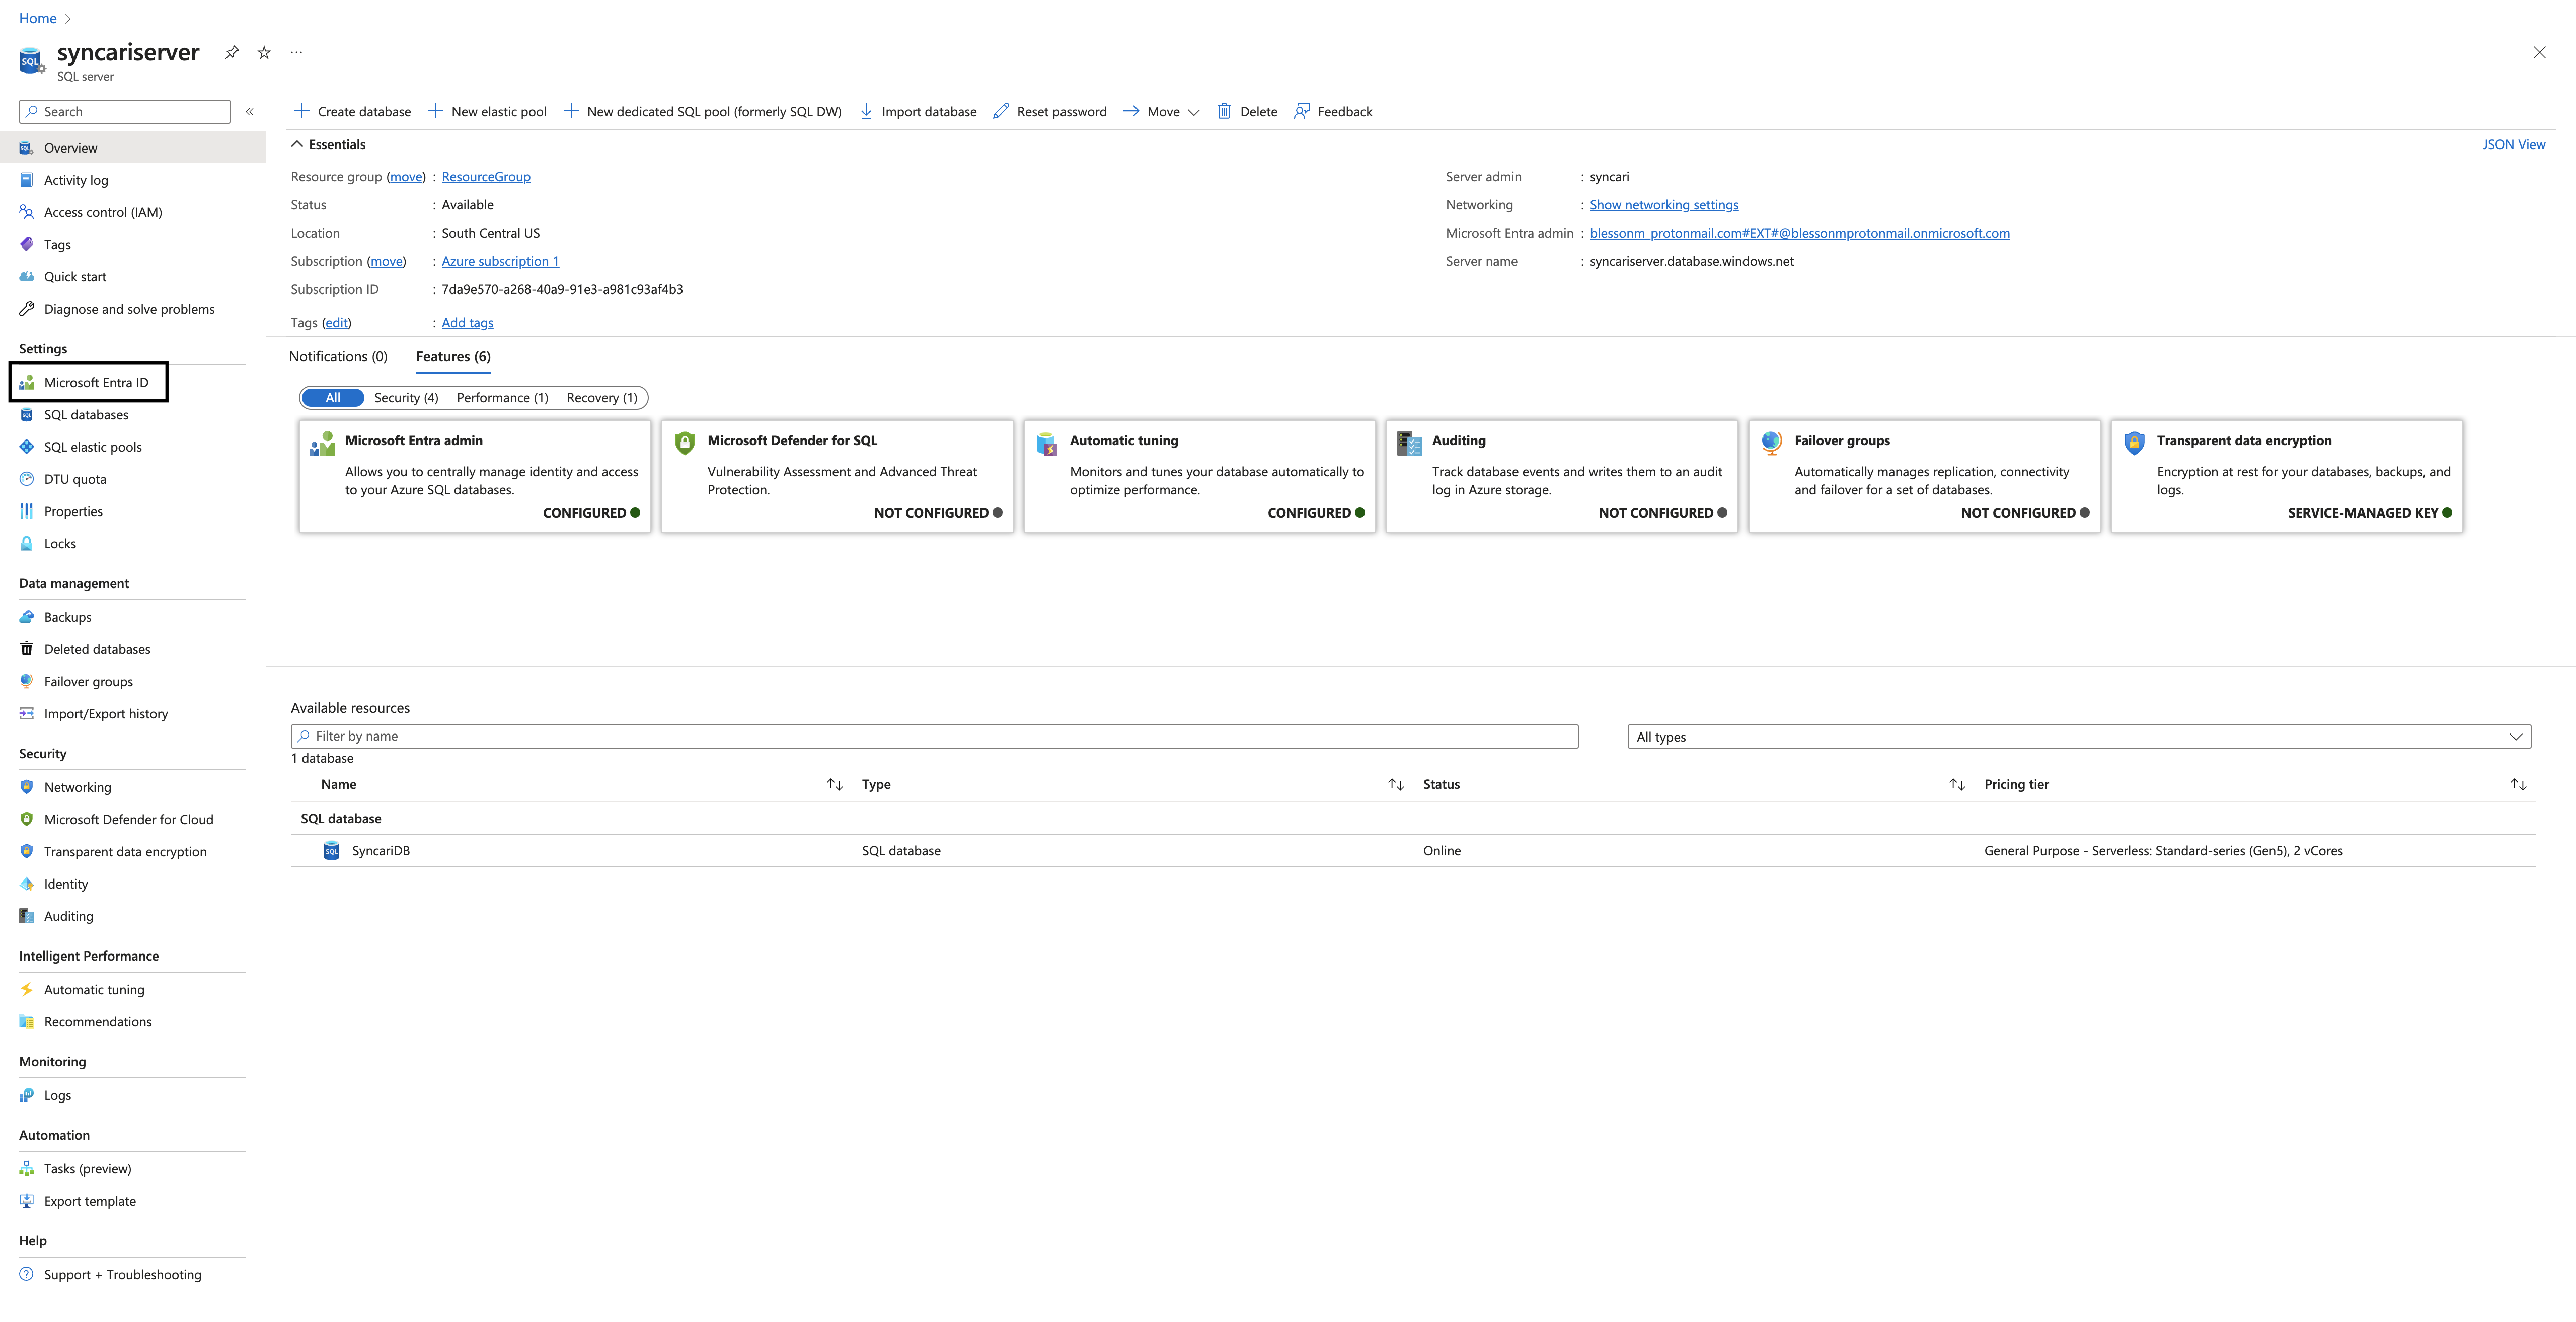Open Logs under Monitoring
This screenshot has width=2576, height=1322.
[x=57, y=1096]
